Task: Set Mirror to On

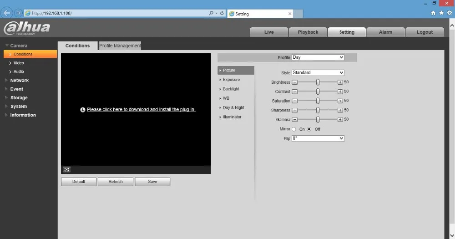Action: click(294, 129)
